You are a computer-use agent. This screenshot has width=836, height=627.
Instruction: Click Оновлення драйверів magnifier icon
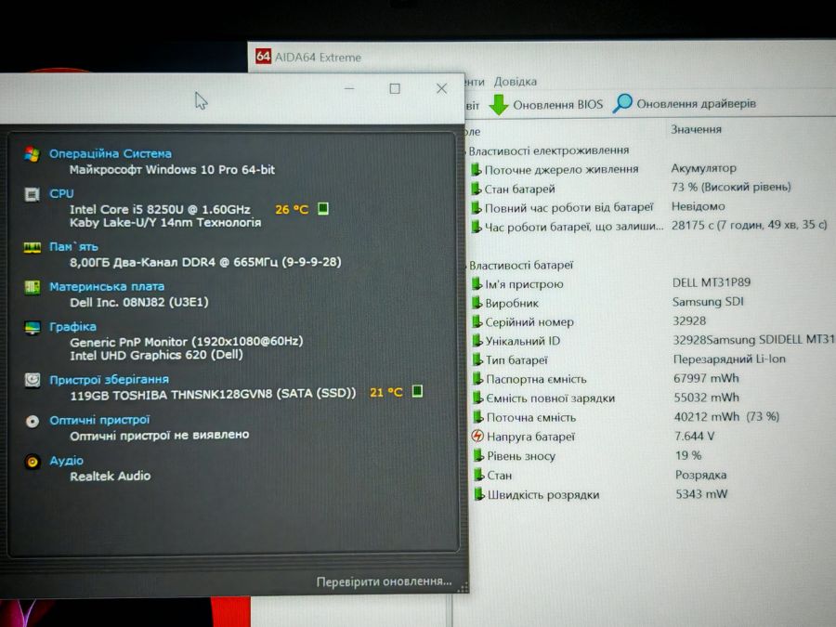pos(622,103)
